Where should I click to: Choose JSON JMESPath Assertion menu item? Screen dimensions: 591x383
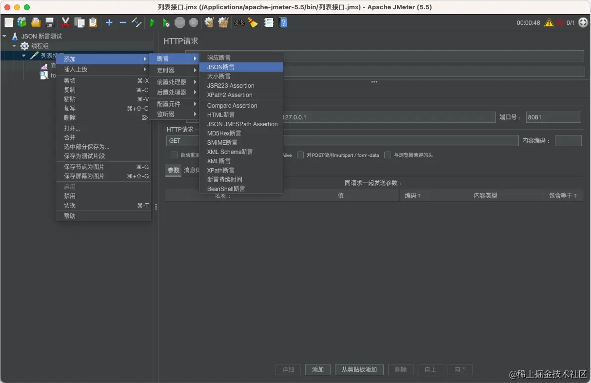(x=241, y=124)
